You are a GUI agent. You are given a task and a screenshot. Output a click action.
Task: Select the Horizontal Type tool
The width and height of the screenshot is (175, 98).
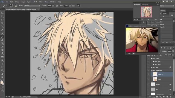click(2, 64)
